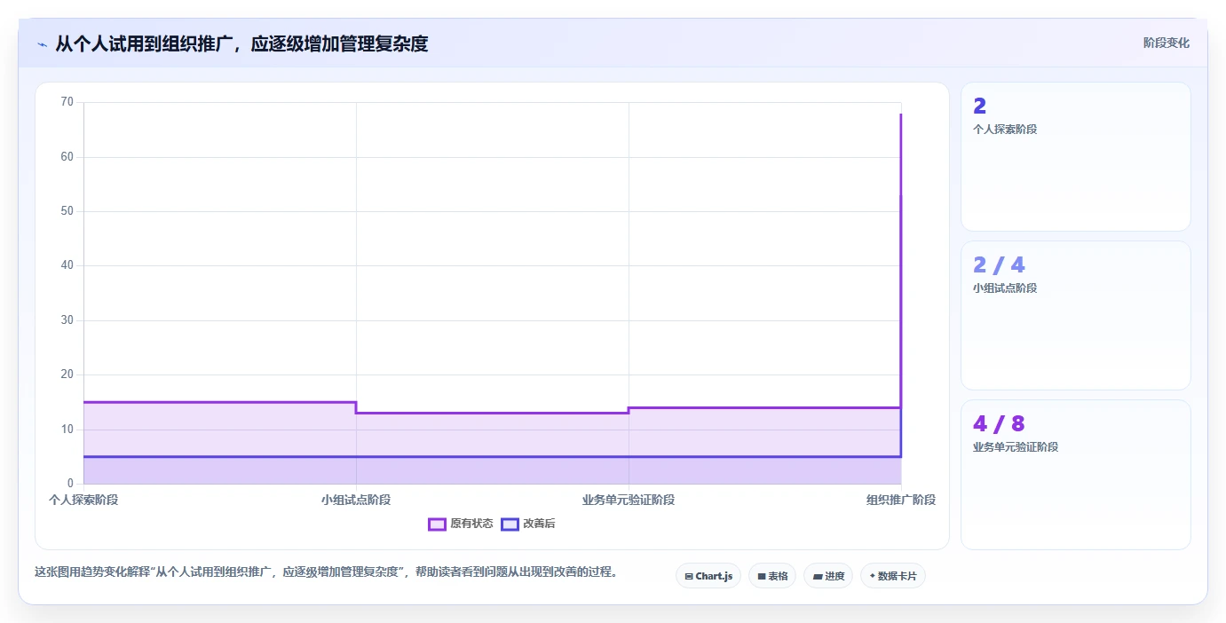The width and height of the screenshot is (1226, 623).
Task: Click the 30 y-axis tick label
Action: [x=67, y=320]
